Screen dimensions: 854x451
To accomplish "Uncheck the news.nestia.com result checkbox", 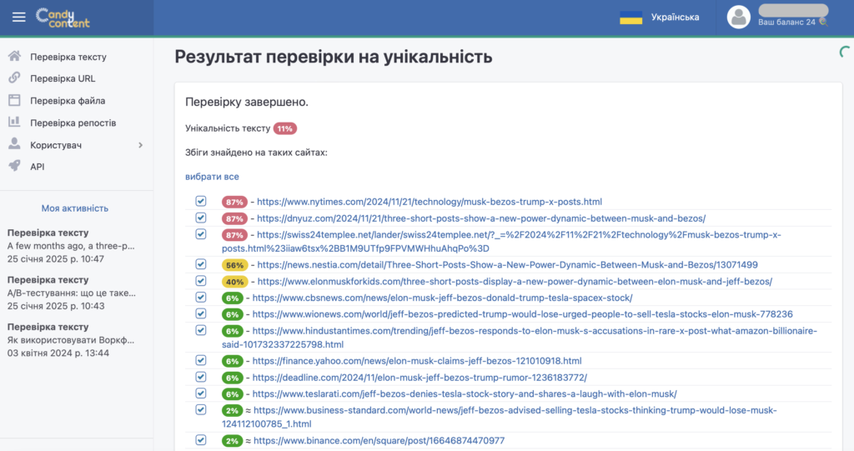I will pyautogui.click(x=201, y=264).
